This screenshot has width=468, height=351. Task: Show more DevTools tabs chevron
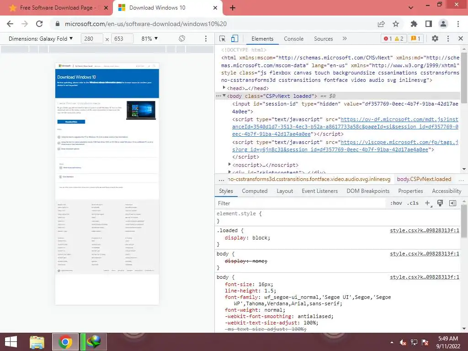tap(345, 38)
